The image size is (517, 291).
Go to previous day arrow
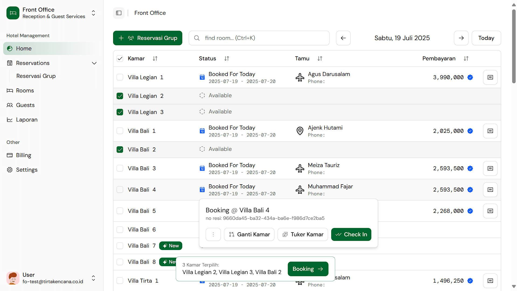343,38
